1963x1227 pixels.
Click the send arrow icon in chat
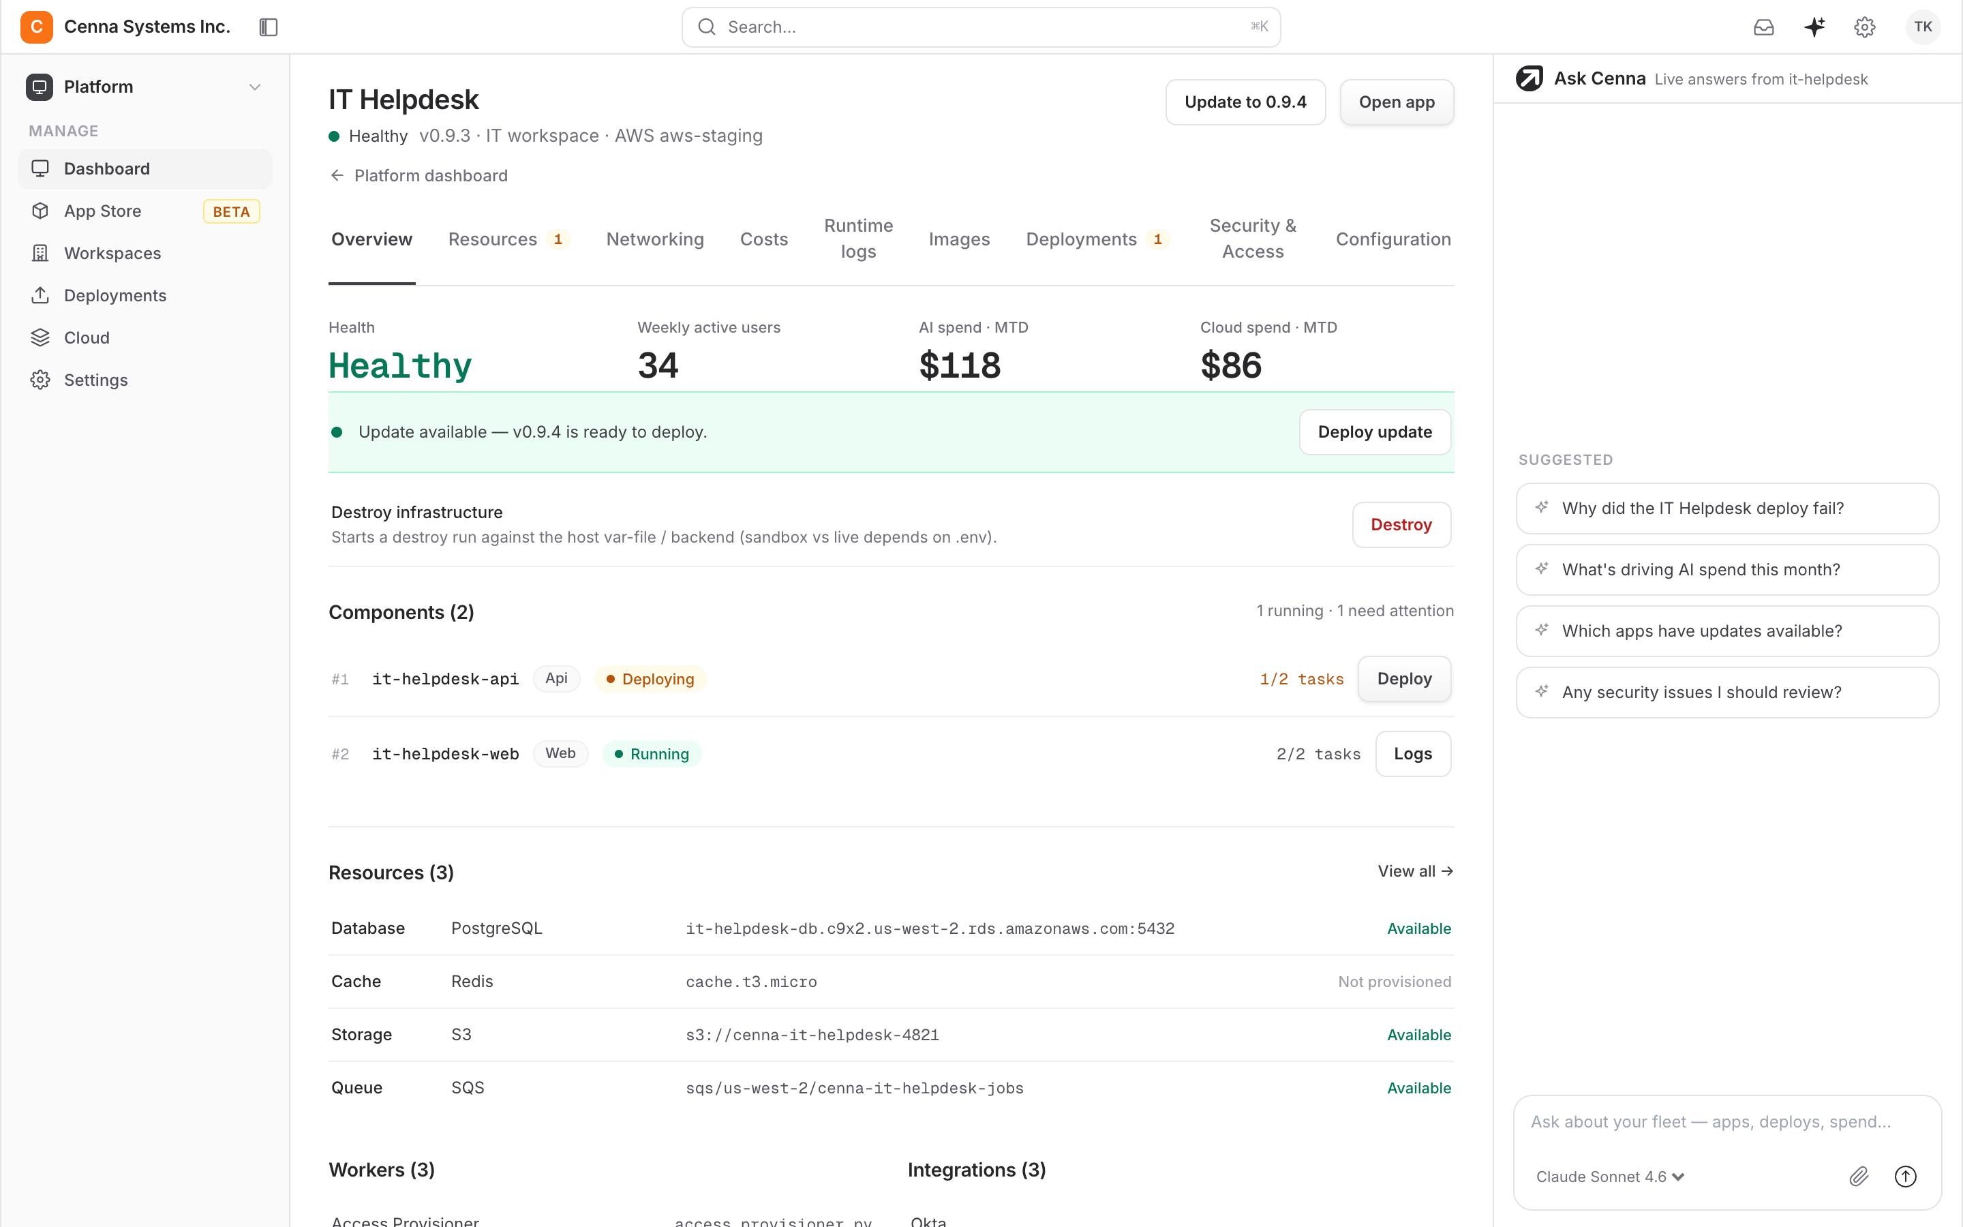1906,1176
